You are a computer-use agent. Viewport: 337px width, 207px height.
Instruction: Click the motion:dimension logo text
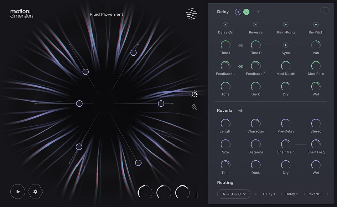[21, 14]
